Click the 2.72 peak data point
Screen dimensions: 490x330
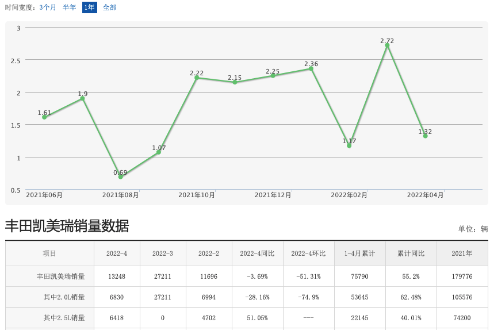387,45
